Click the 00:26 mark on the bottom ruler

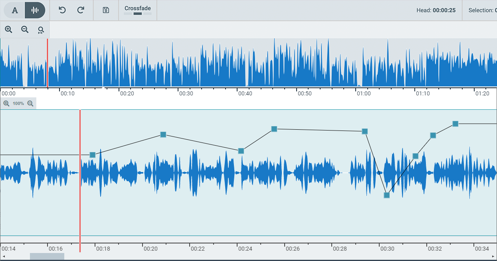click(292, 249)
